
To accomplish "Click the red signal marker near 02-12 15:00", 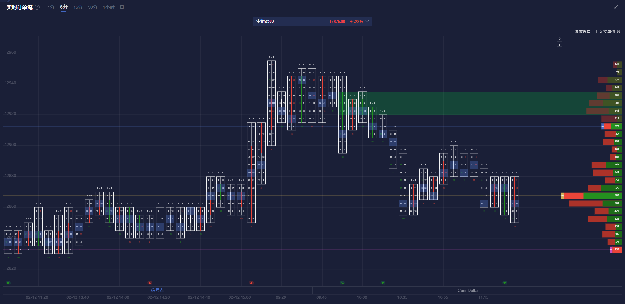I will coord(251,283).
